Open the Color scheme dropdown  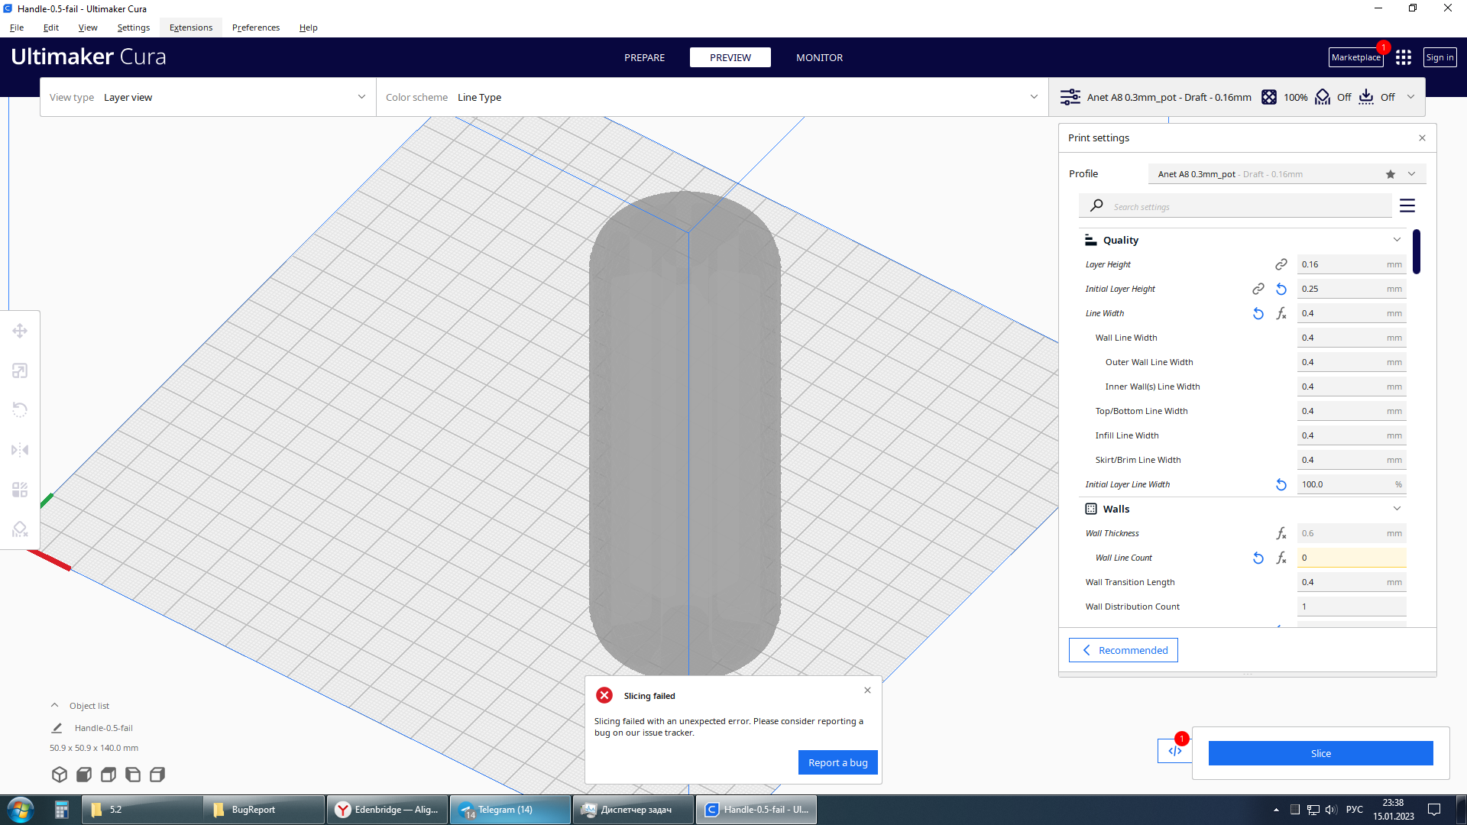click(x=712, y=97)
